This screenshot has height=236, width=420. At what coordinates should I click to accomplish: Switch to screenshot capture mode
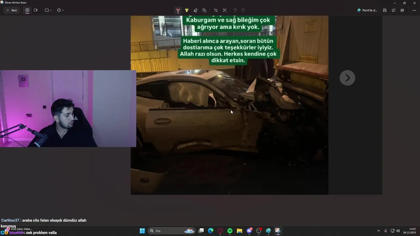coord(27,10)
